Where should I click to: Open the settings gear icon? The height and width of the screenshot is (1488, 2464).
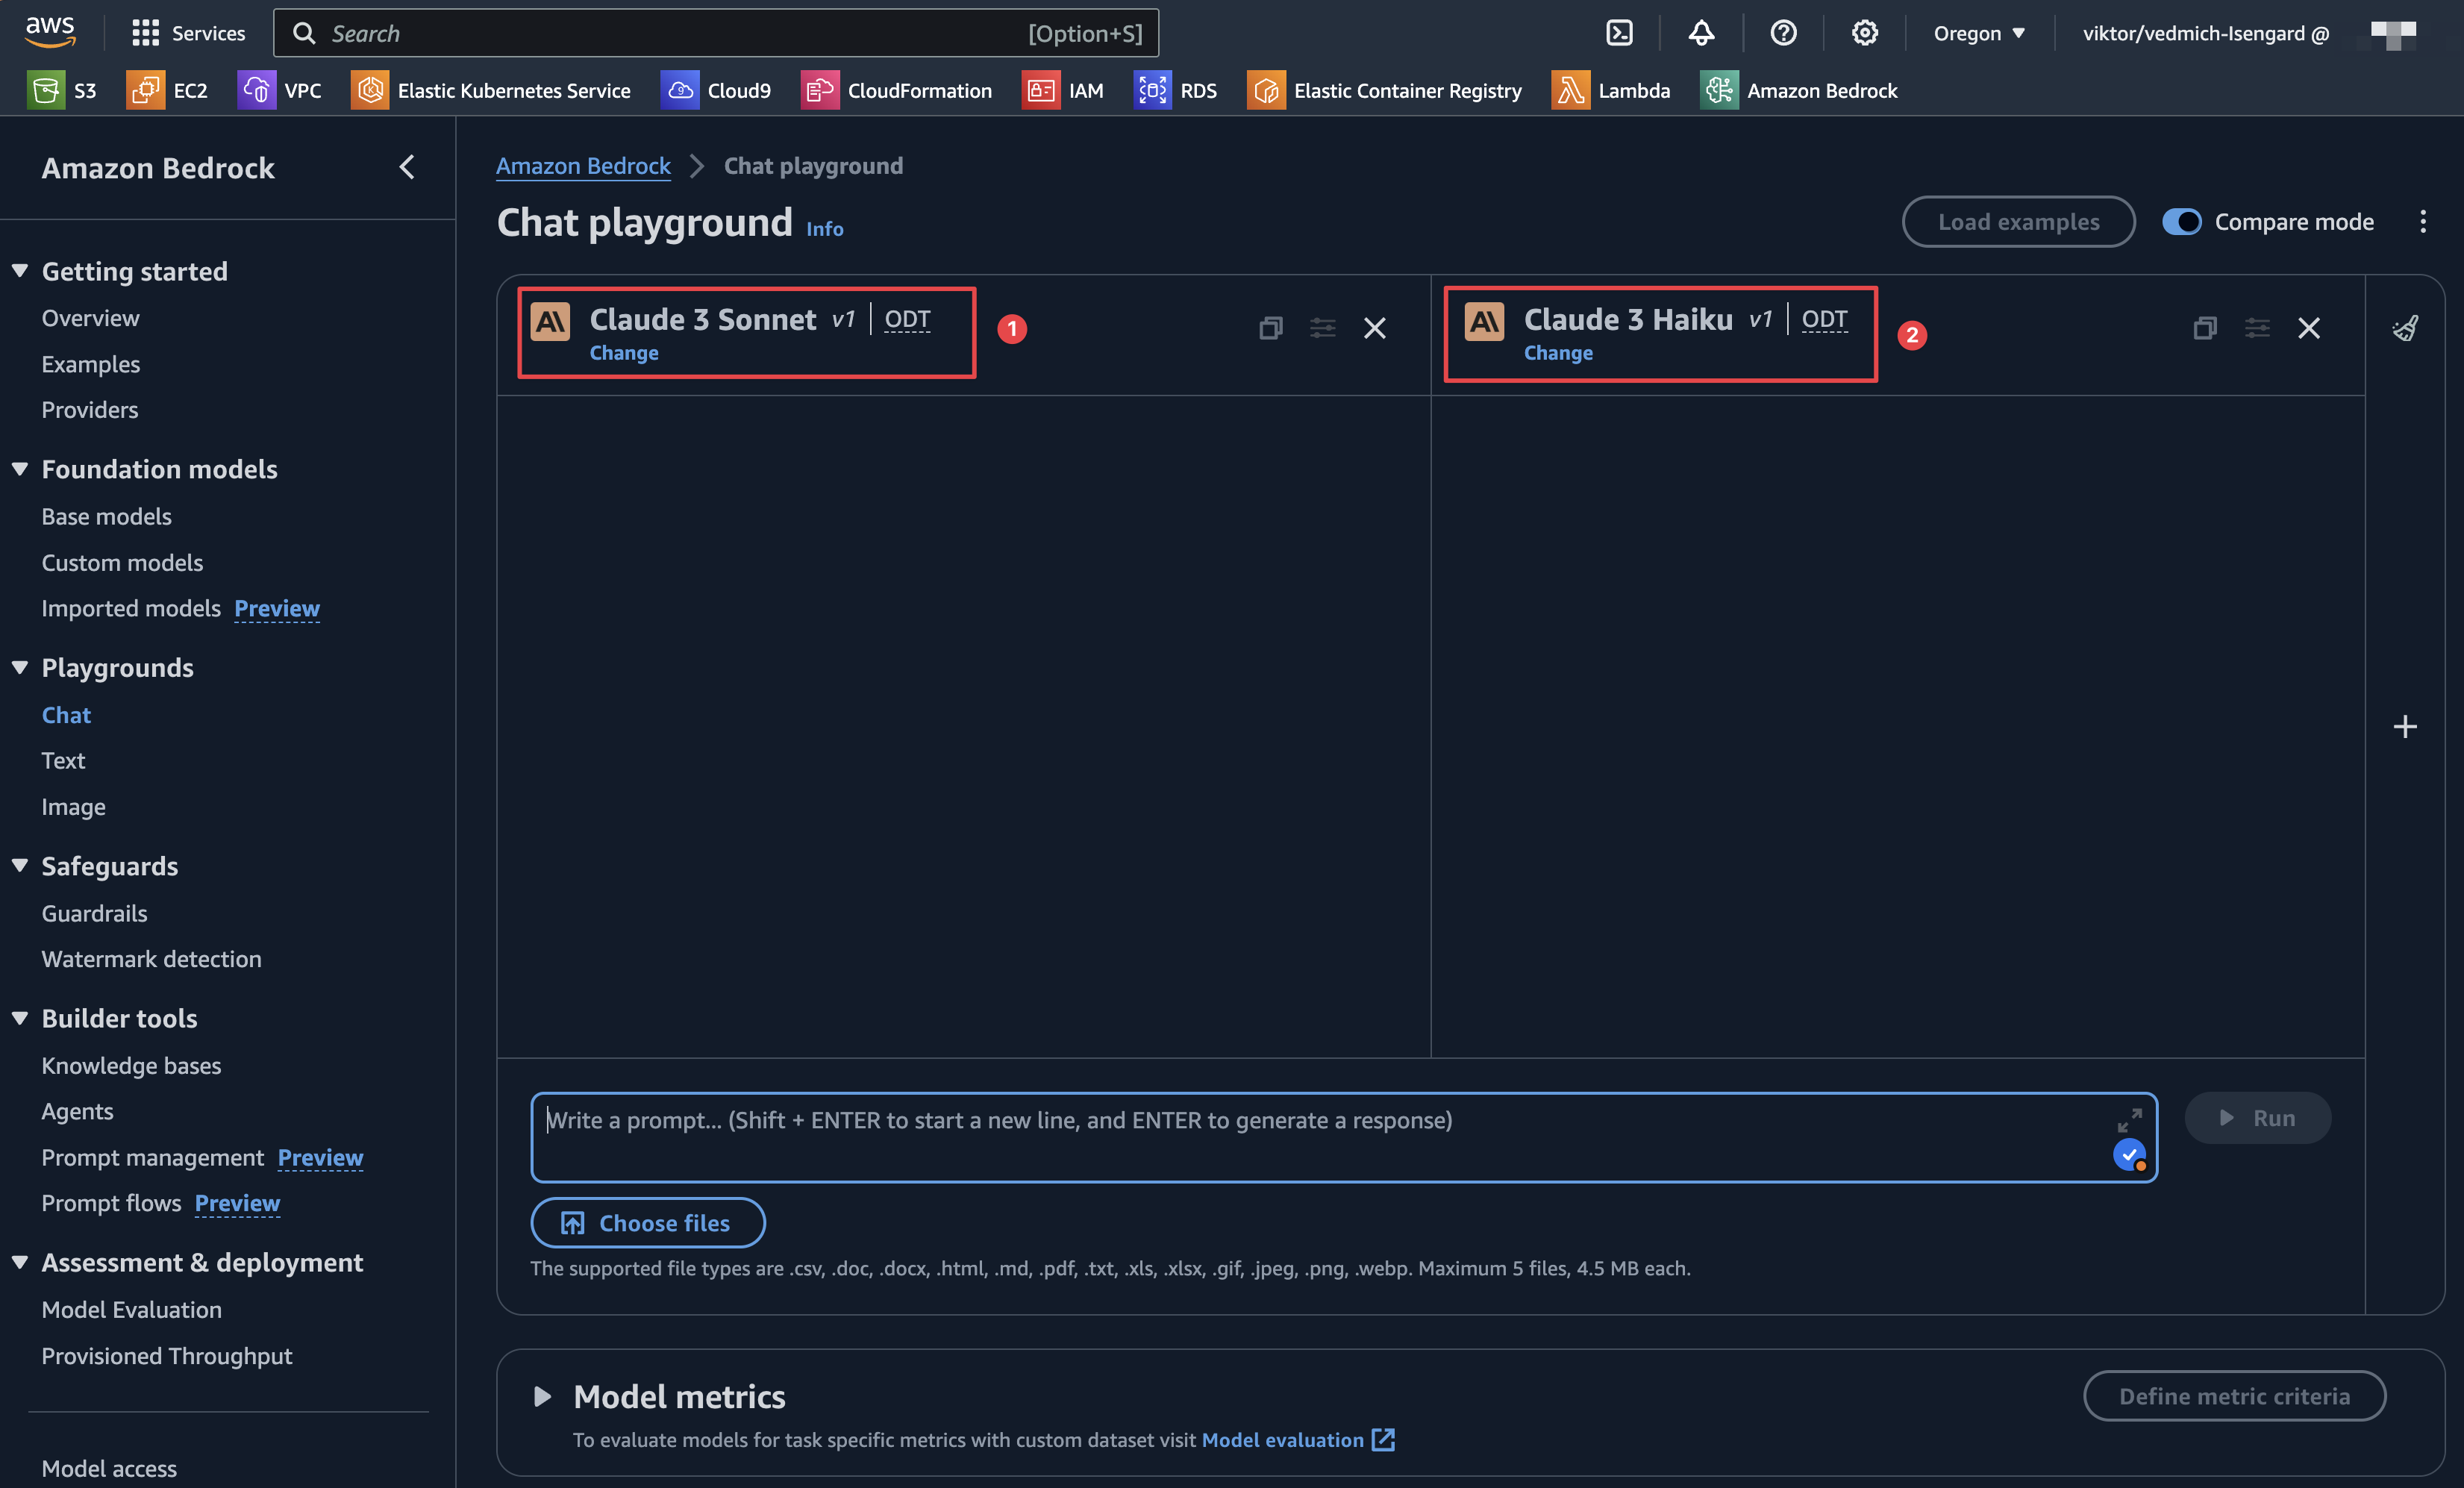(1864, 33)
